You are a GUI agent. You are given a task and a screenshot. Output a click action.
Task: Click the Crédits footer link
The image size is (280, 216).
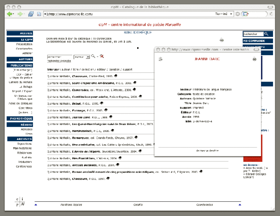click(x=138, y=205)
